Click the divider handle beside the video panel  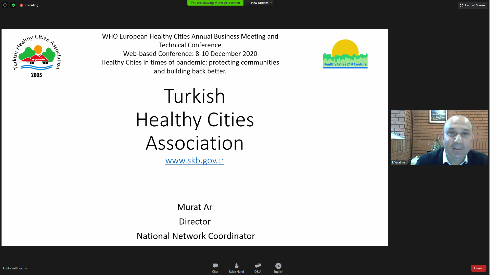390,137
